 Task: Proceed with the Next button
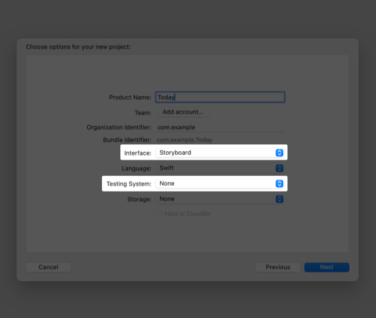(326, 267)
